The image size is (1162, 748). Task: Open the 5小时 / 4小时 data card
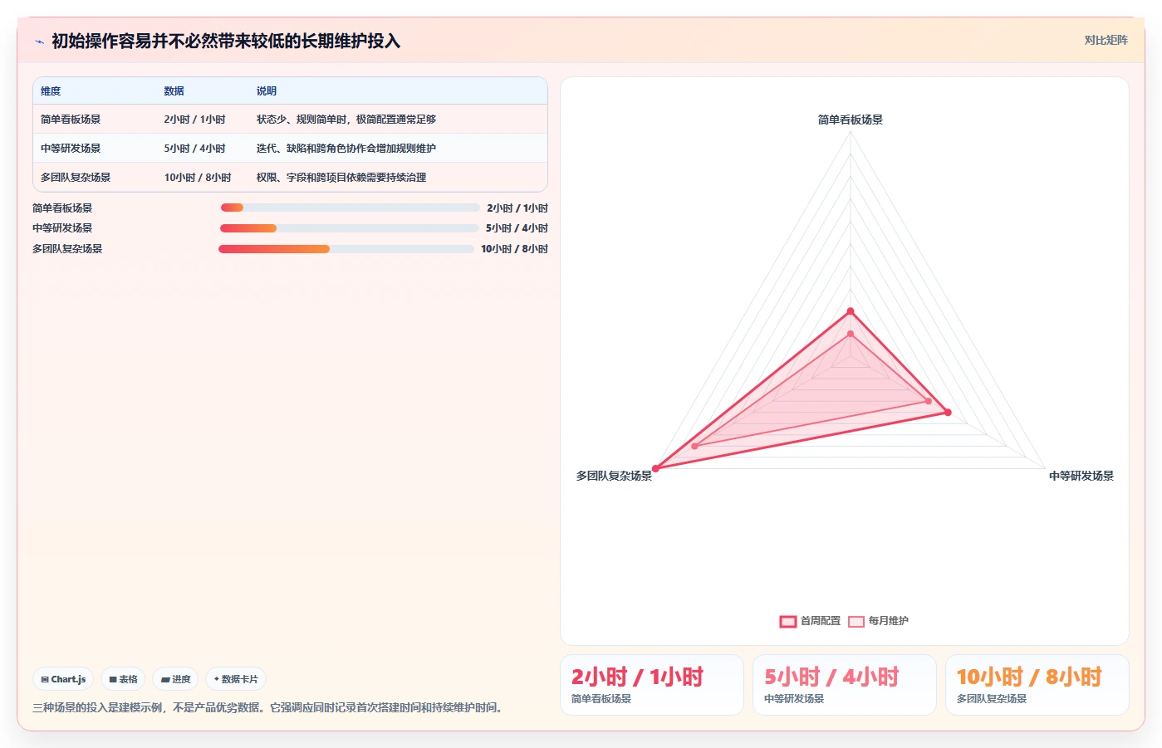(x=845, y=685)
